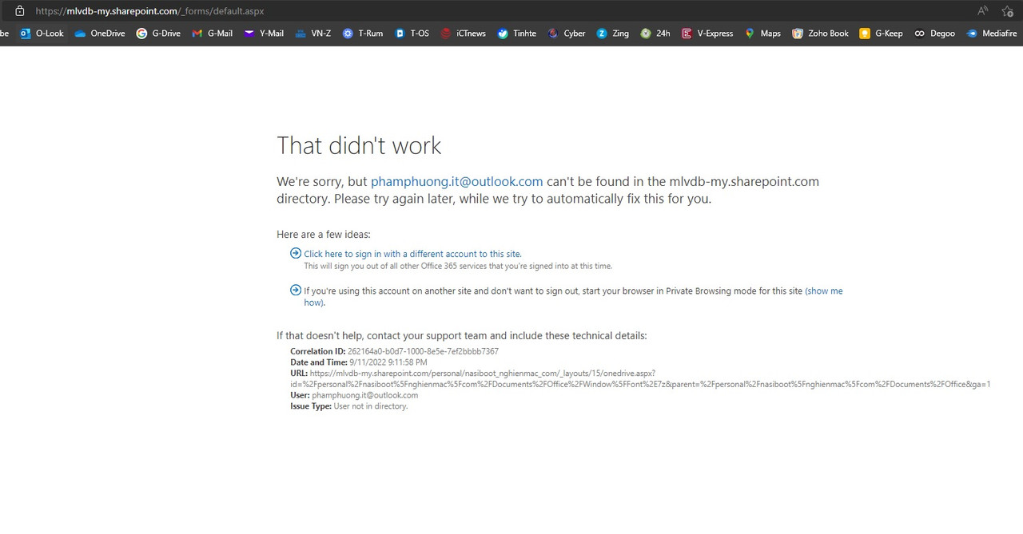The width and height of the screenshot is (1023, 534).
Task: Click the 'That didn't work' heading
Action: point(359,145)
